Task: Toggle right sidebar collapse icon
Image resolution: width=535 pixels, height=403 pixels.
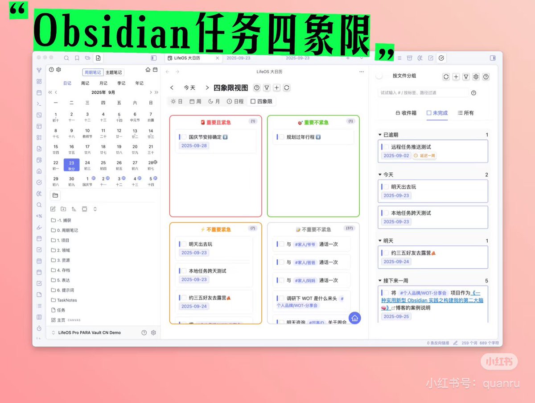Action: point(493,58)
